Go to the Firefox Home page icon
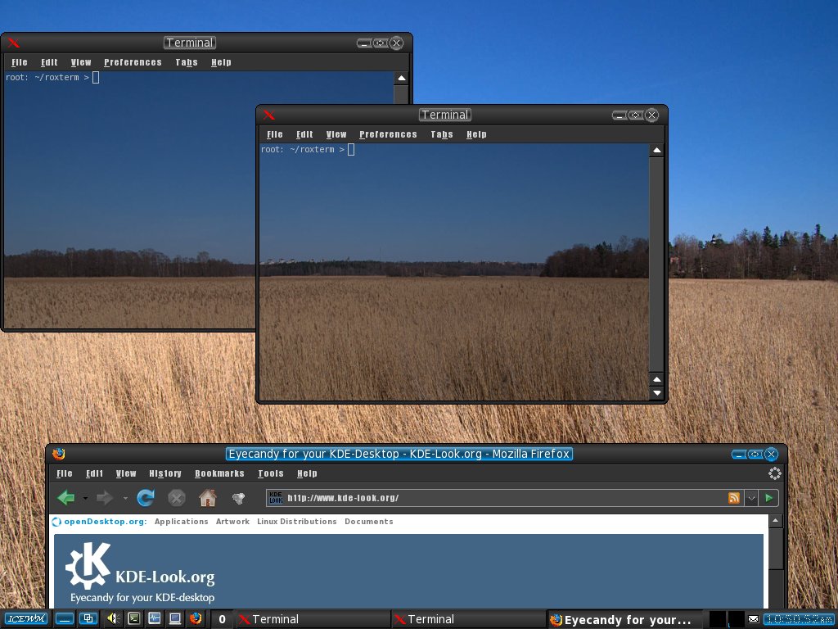 pos(208,498)
